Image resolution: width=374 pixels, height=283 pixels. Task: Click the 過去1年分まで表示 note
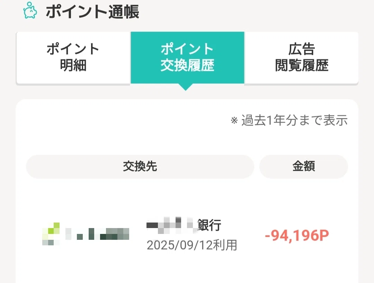(294, 121)
